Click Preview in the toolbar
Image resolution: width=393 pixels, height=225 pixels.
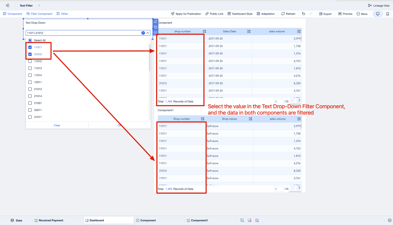pyautogui.click(x=345, y=14)
